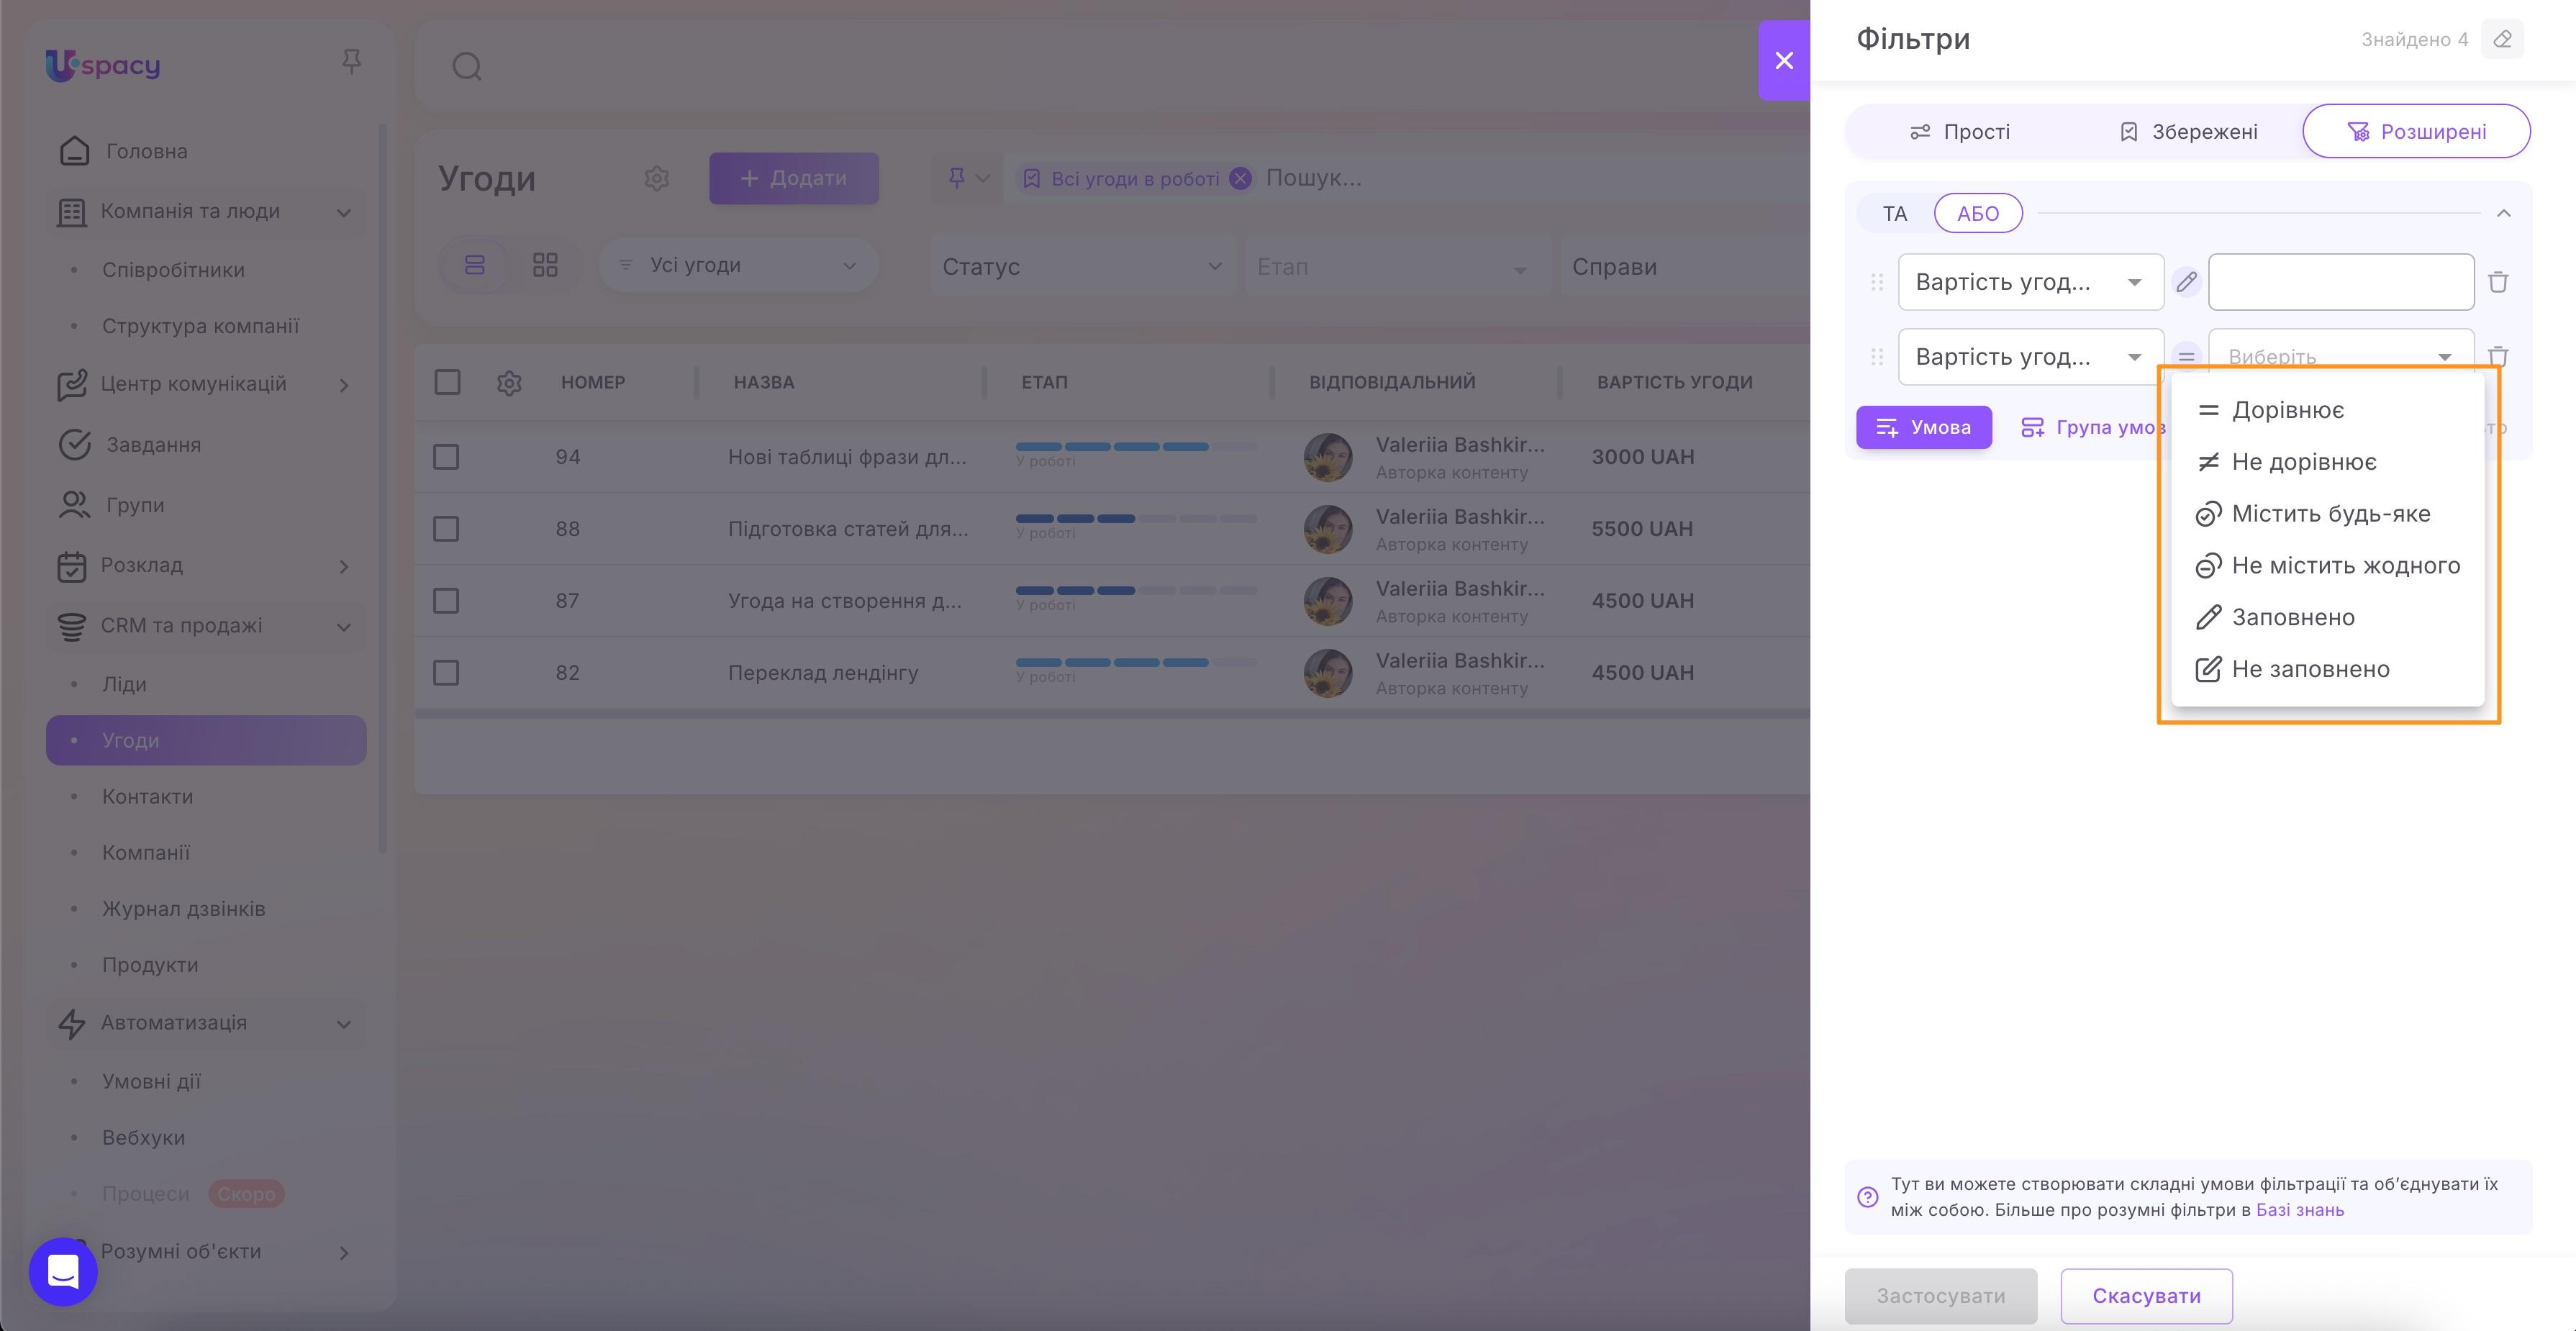Open the chat support bubble
2576x1331 pixels.
click(62, 1271)
